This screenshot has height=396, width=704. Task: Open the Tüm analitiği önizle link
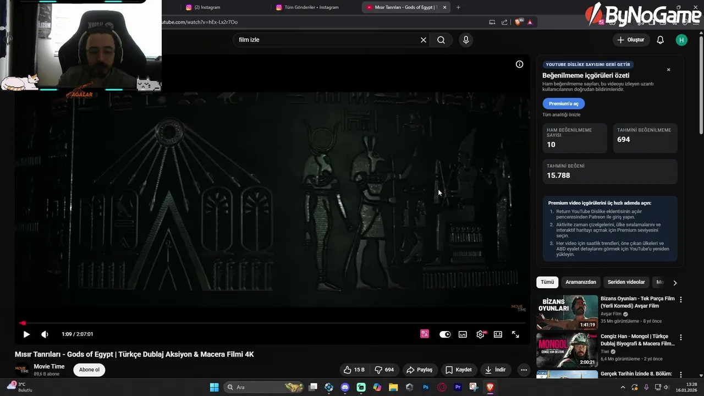coord(561,115)
